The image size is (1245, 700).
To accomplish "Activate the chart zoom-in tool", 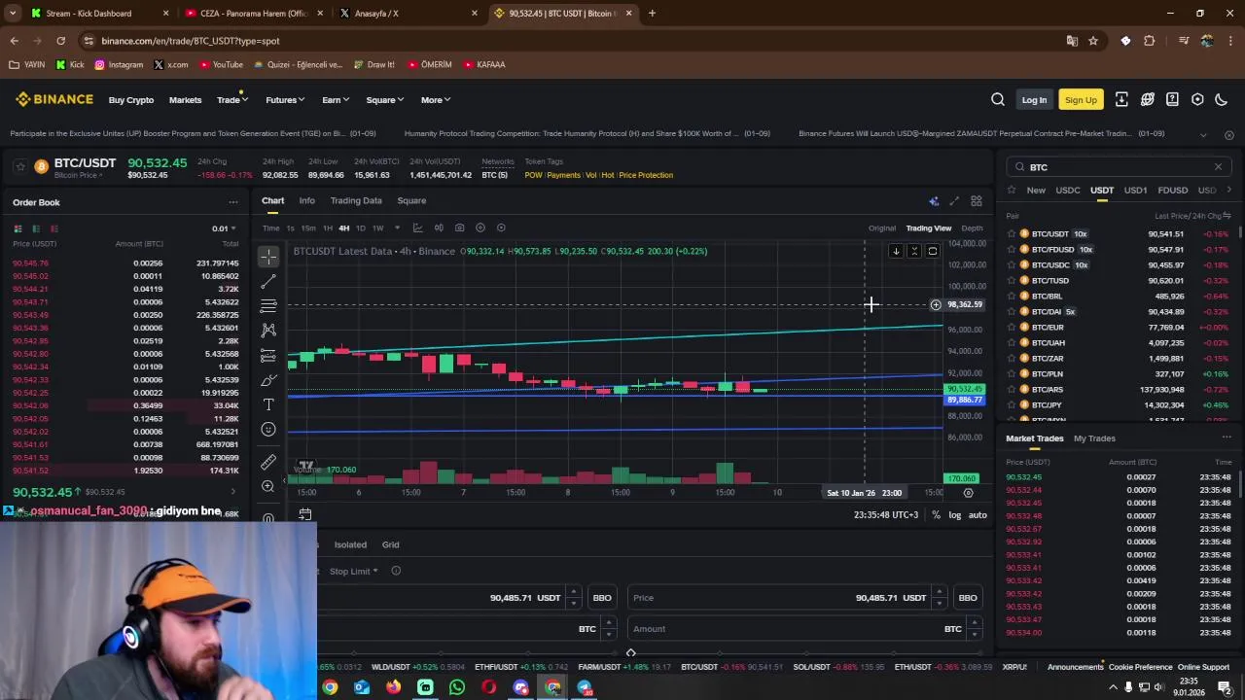I will point(268,486).
